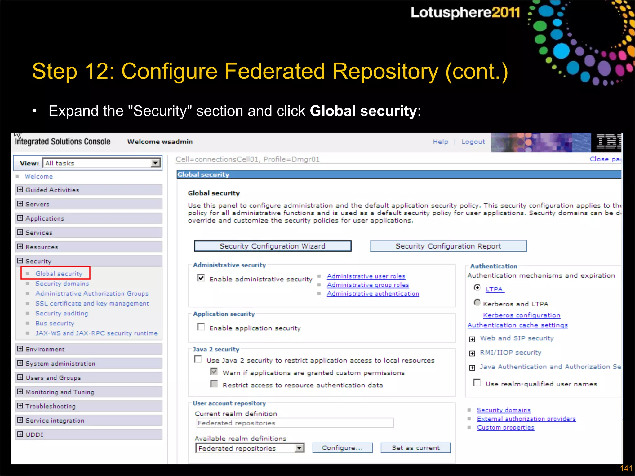This screenshot has width=635, height=476.
Task: Click Set as current button
Action: tap(415, 448)
